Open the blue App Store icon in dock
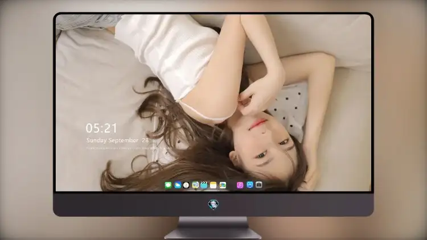 click(x=250, y=185)
